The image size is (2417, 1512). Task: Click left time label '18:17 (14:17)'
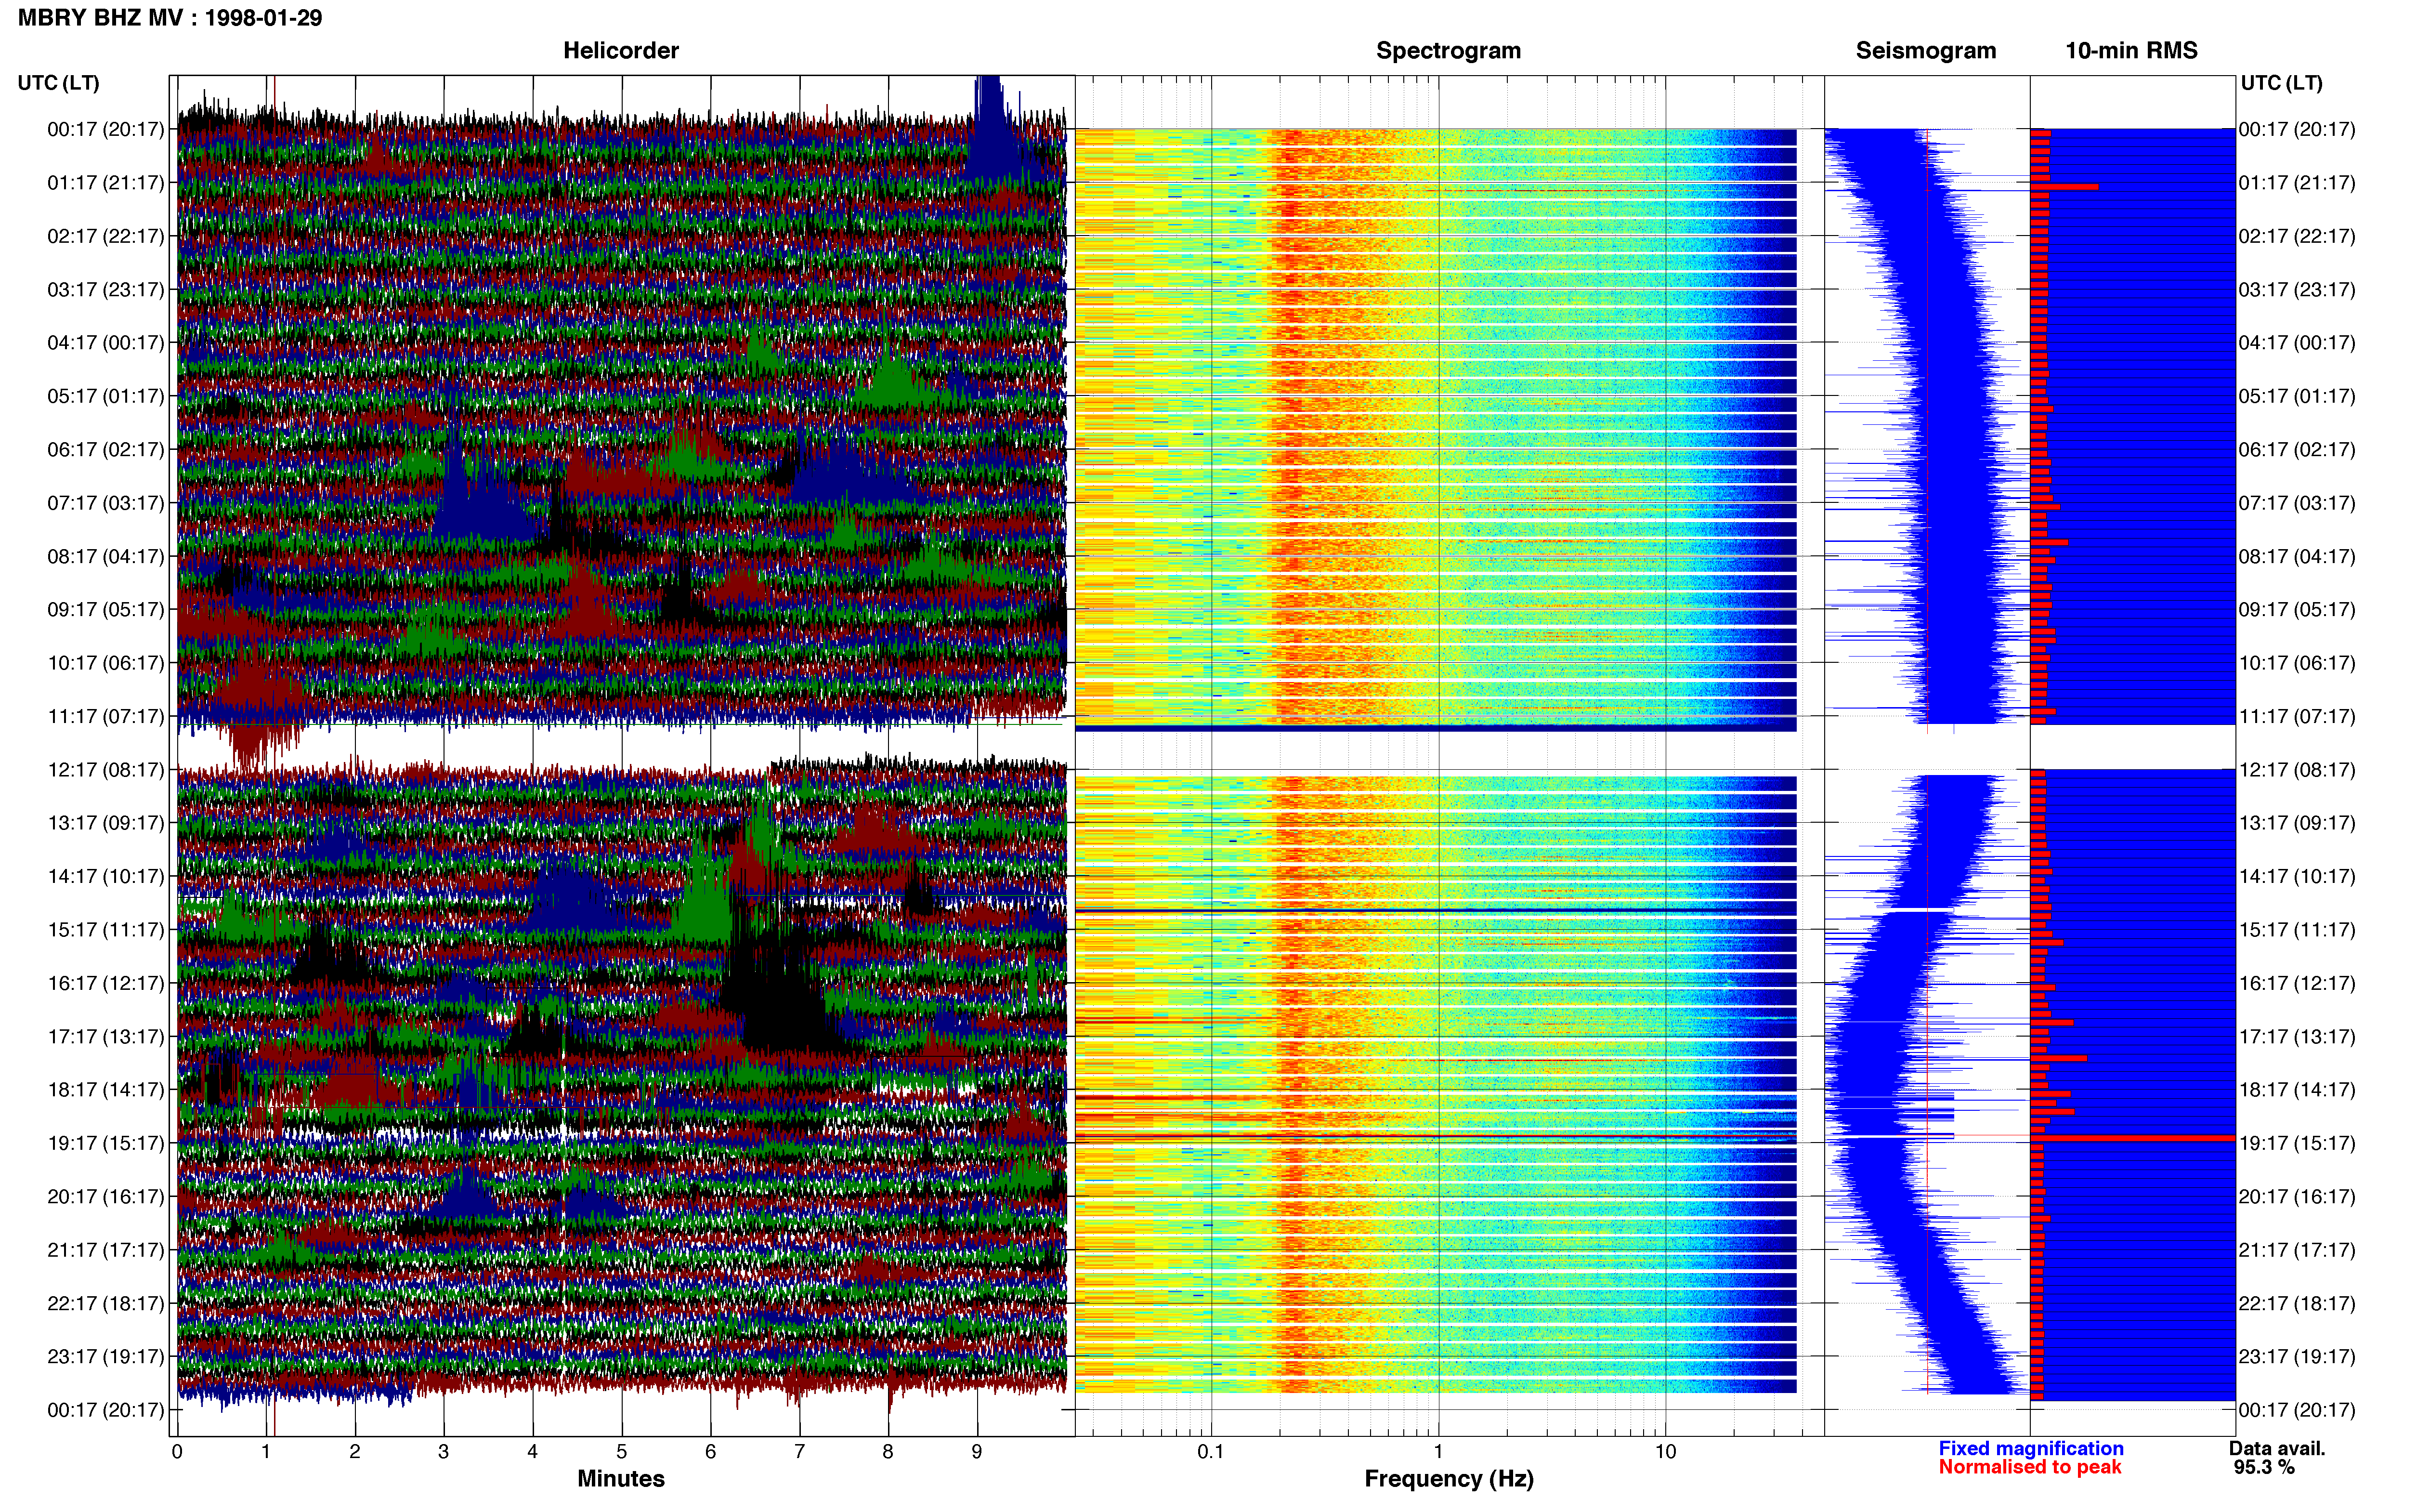click(x=106, y=1090)
